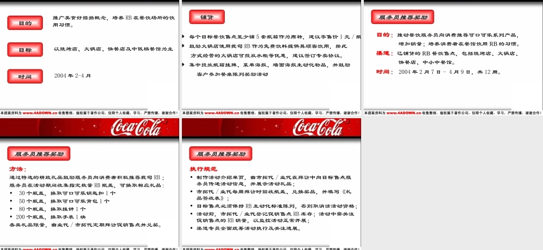The image size is (543, 250).
Task: Select line starting "增加销量; 培养消费者"
Action: (459, 44)
